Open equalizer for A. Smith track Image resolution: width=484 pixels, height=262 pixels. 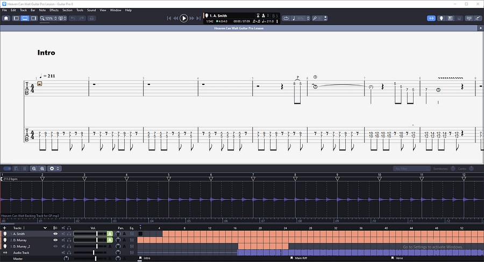click(132, 234)
